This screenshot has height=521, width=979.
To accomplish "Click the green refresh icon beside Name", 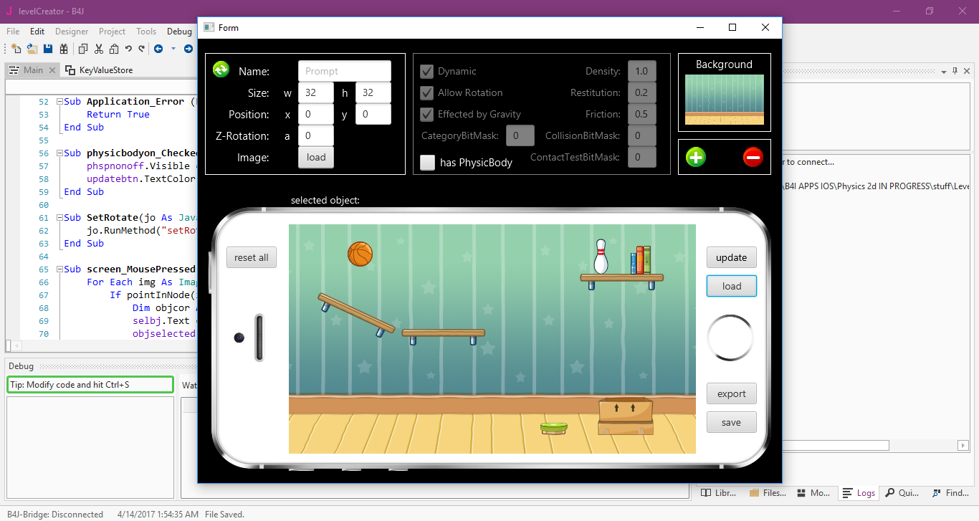I will [221, 70].
